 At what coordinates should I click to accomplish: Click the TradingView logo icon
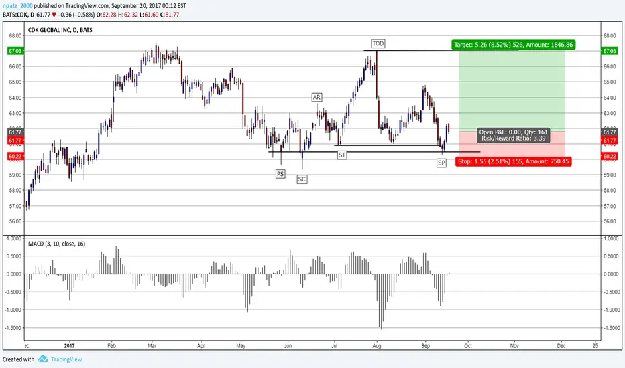pos(43,359)
